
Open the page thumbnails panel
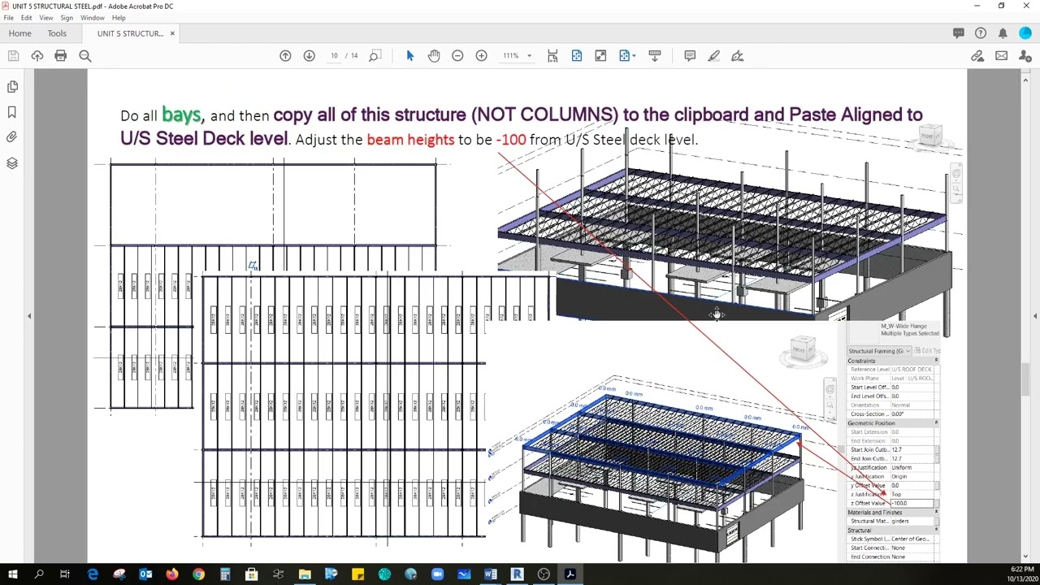point(12,86)
